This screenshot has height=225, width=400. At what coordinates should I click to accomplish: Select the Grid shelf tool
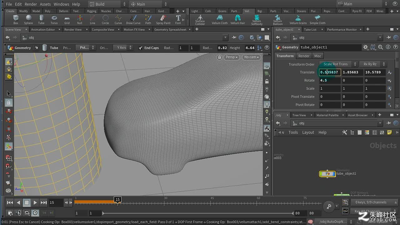[67, 20]
